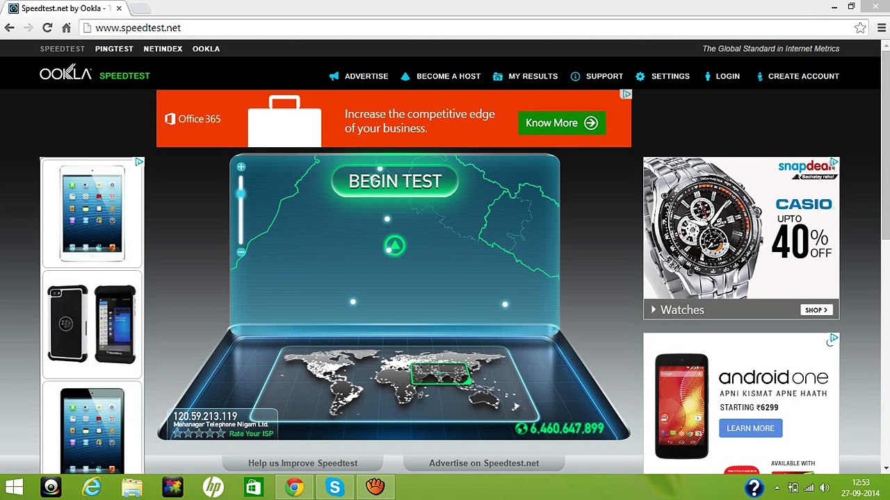
Task: Go back in browser history
Action: (10, 28)
